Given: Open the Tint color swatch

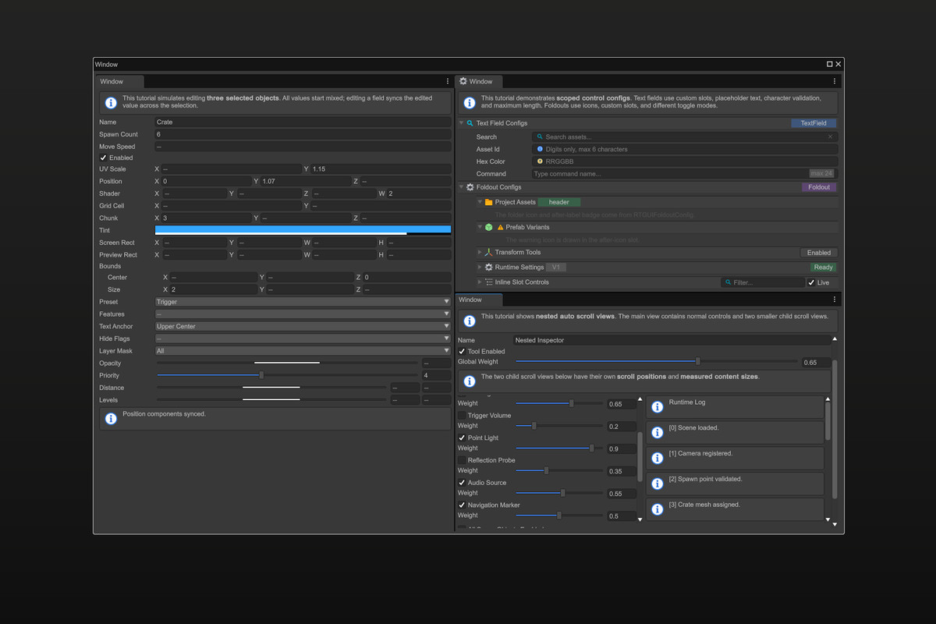Looking at the screenshot, I should coord(303,230).
